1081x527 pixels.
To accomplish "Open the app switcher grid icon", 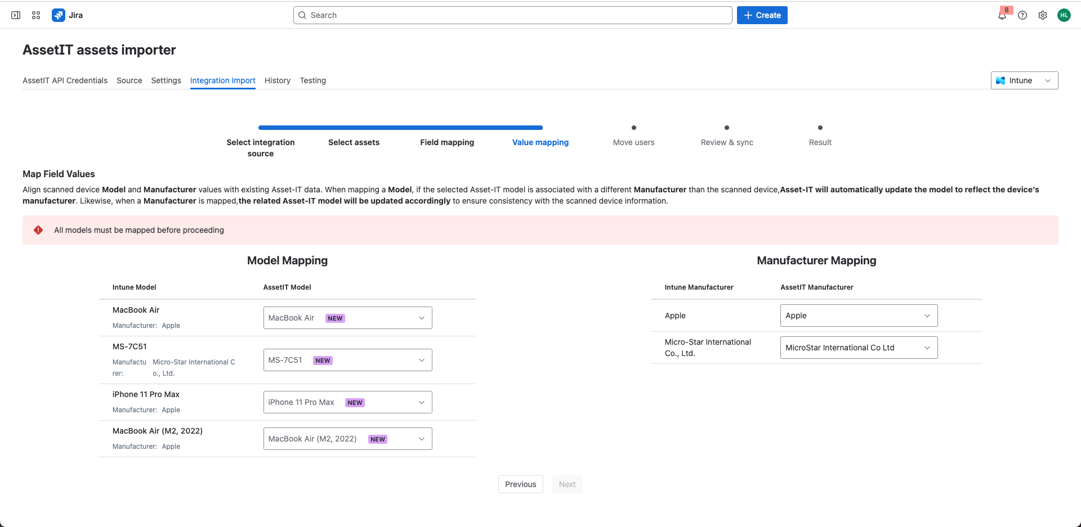I will point(36,15).
